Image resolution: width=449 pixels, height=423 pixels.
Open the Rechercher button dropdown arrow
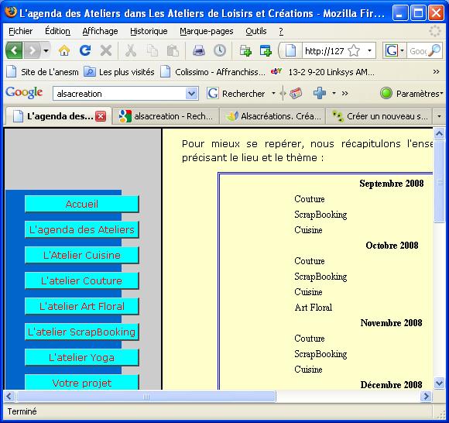[x=273, y=94]
